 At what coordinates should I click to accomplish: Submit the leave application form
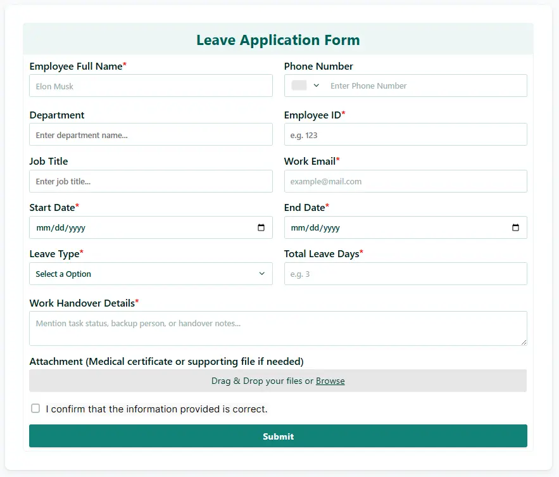[x=278, y=436]
